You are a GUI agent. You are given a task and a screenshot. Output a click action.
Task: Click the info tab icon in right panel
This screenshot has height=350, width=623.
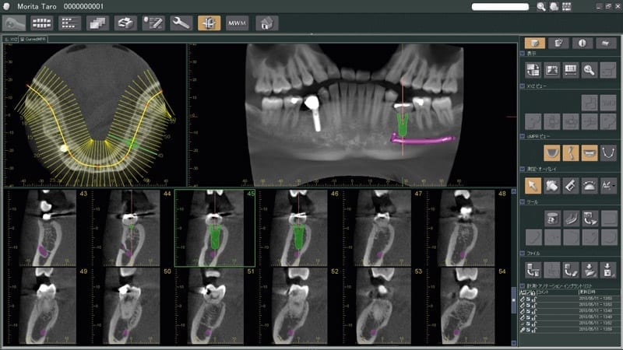[583, 43]
